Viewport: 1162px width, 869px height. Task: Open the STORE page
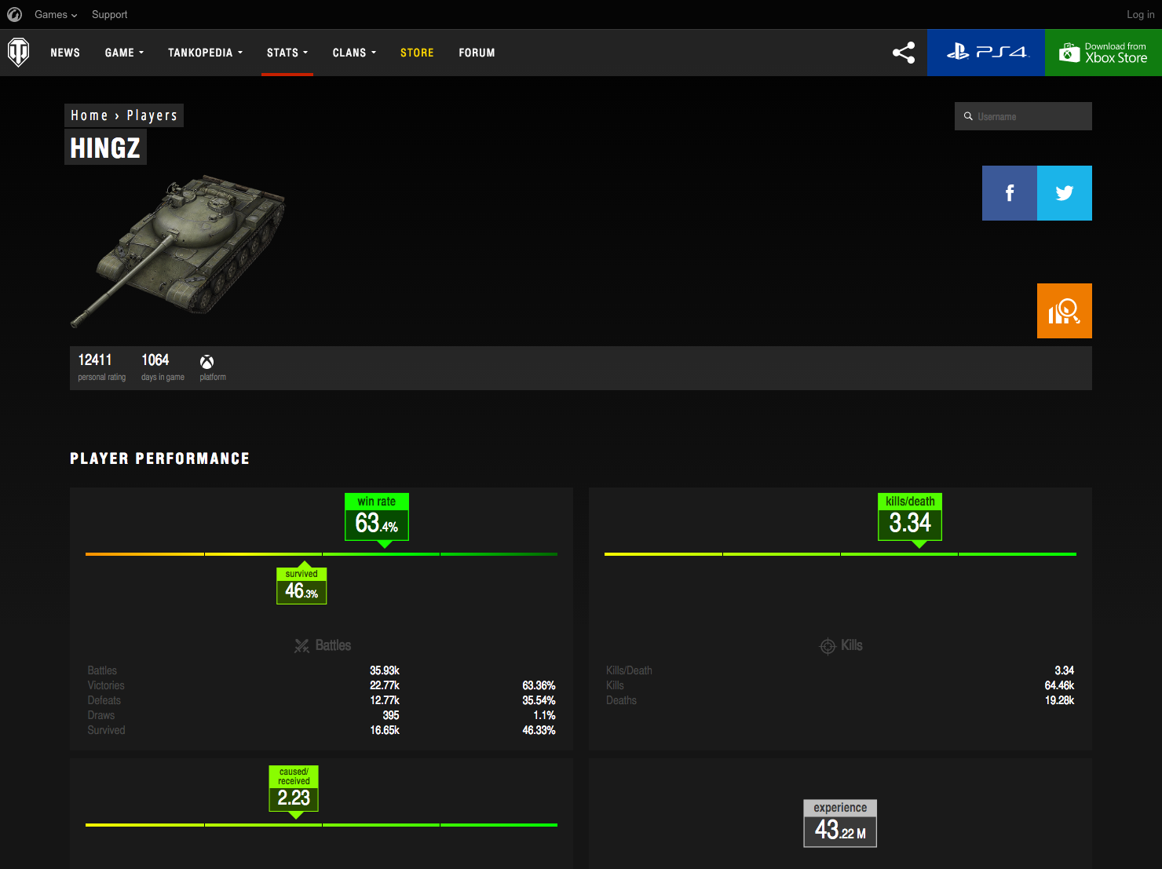[x=417, y=53]
